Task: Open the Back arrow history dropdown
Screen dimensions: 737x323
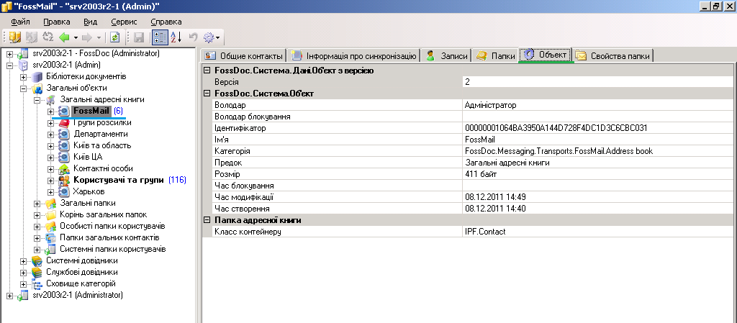Action: [x=75, y=37]
